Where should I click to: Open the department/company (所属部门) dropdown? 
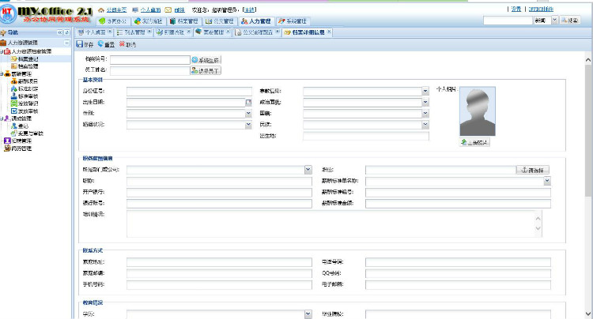tap(308, 171)
